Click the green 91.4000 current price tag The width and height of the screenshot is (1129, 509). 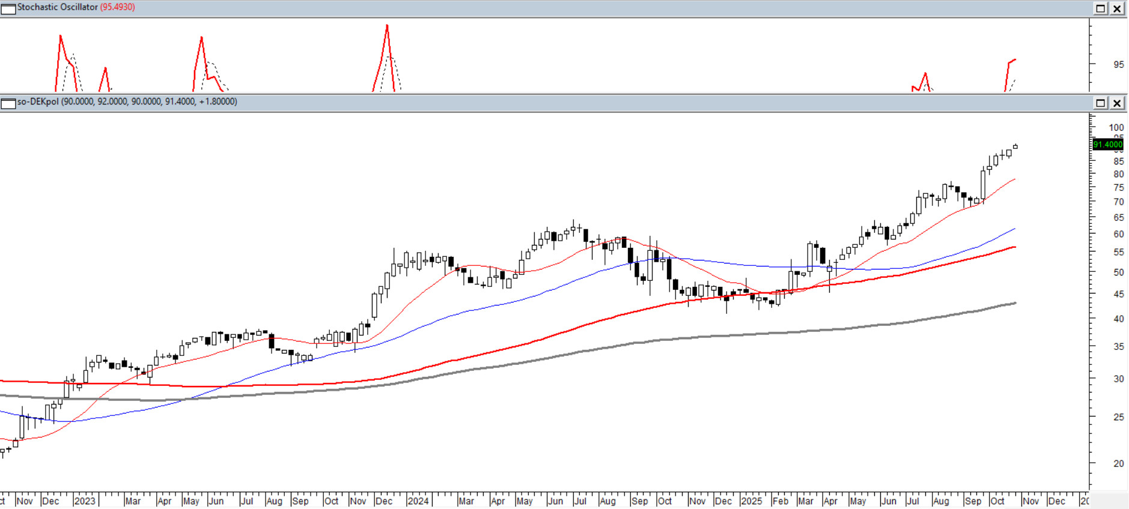(1107, 144)
